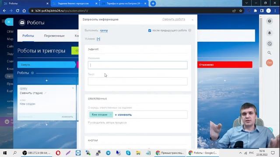Click '+ изменить' in responsible field
Screen dimensions: 280x157
pos(123,115)
